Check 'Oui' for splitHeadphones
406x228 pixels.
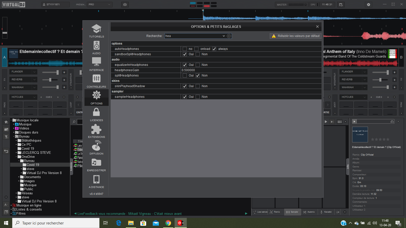pyautogui.click(x=185, y=75)
